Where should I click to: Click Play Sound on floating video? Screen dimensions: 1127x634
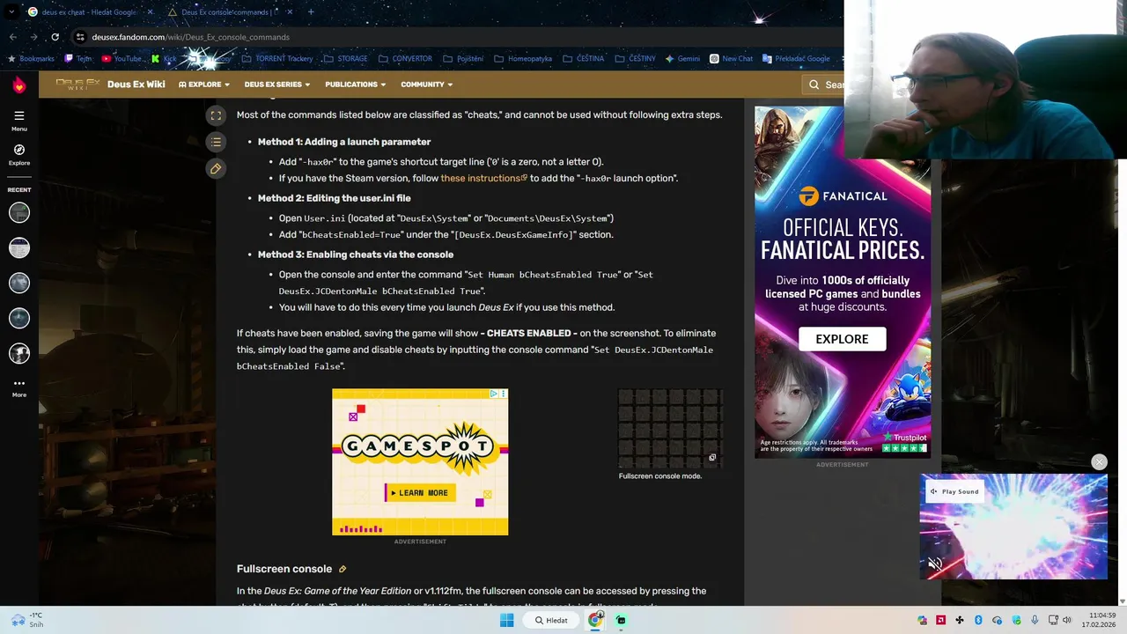[x=954, y=492]
